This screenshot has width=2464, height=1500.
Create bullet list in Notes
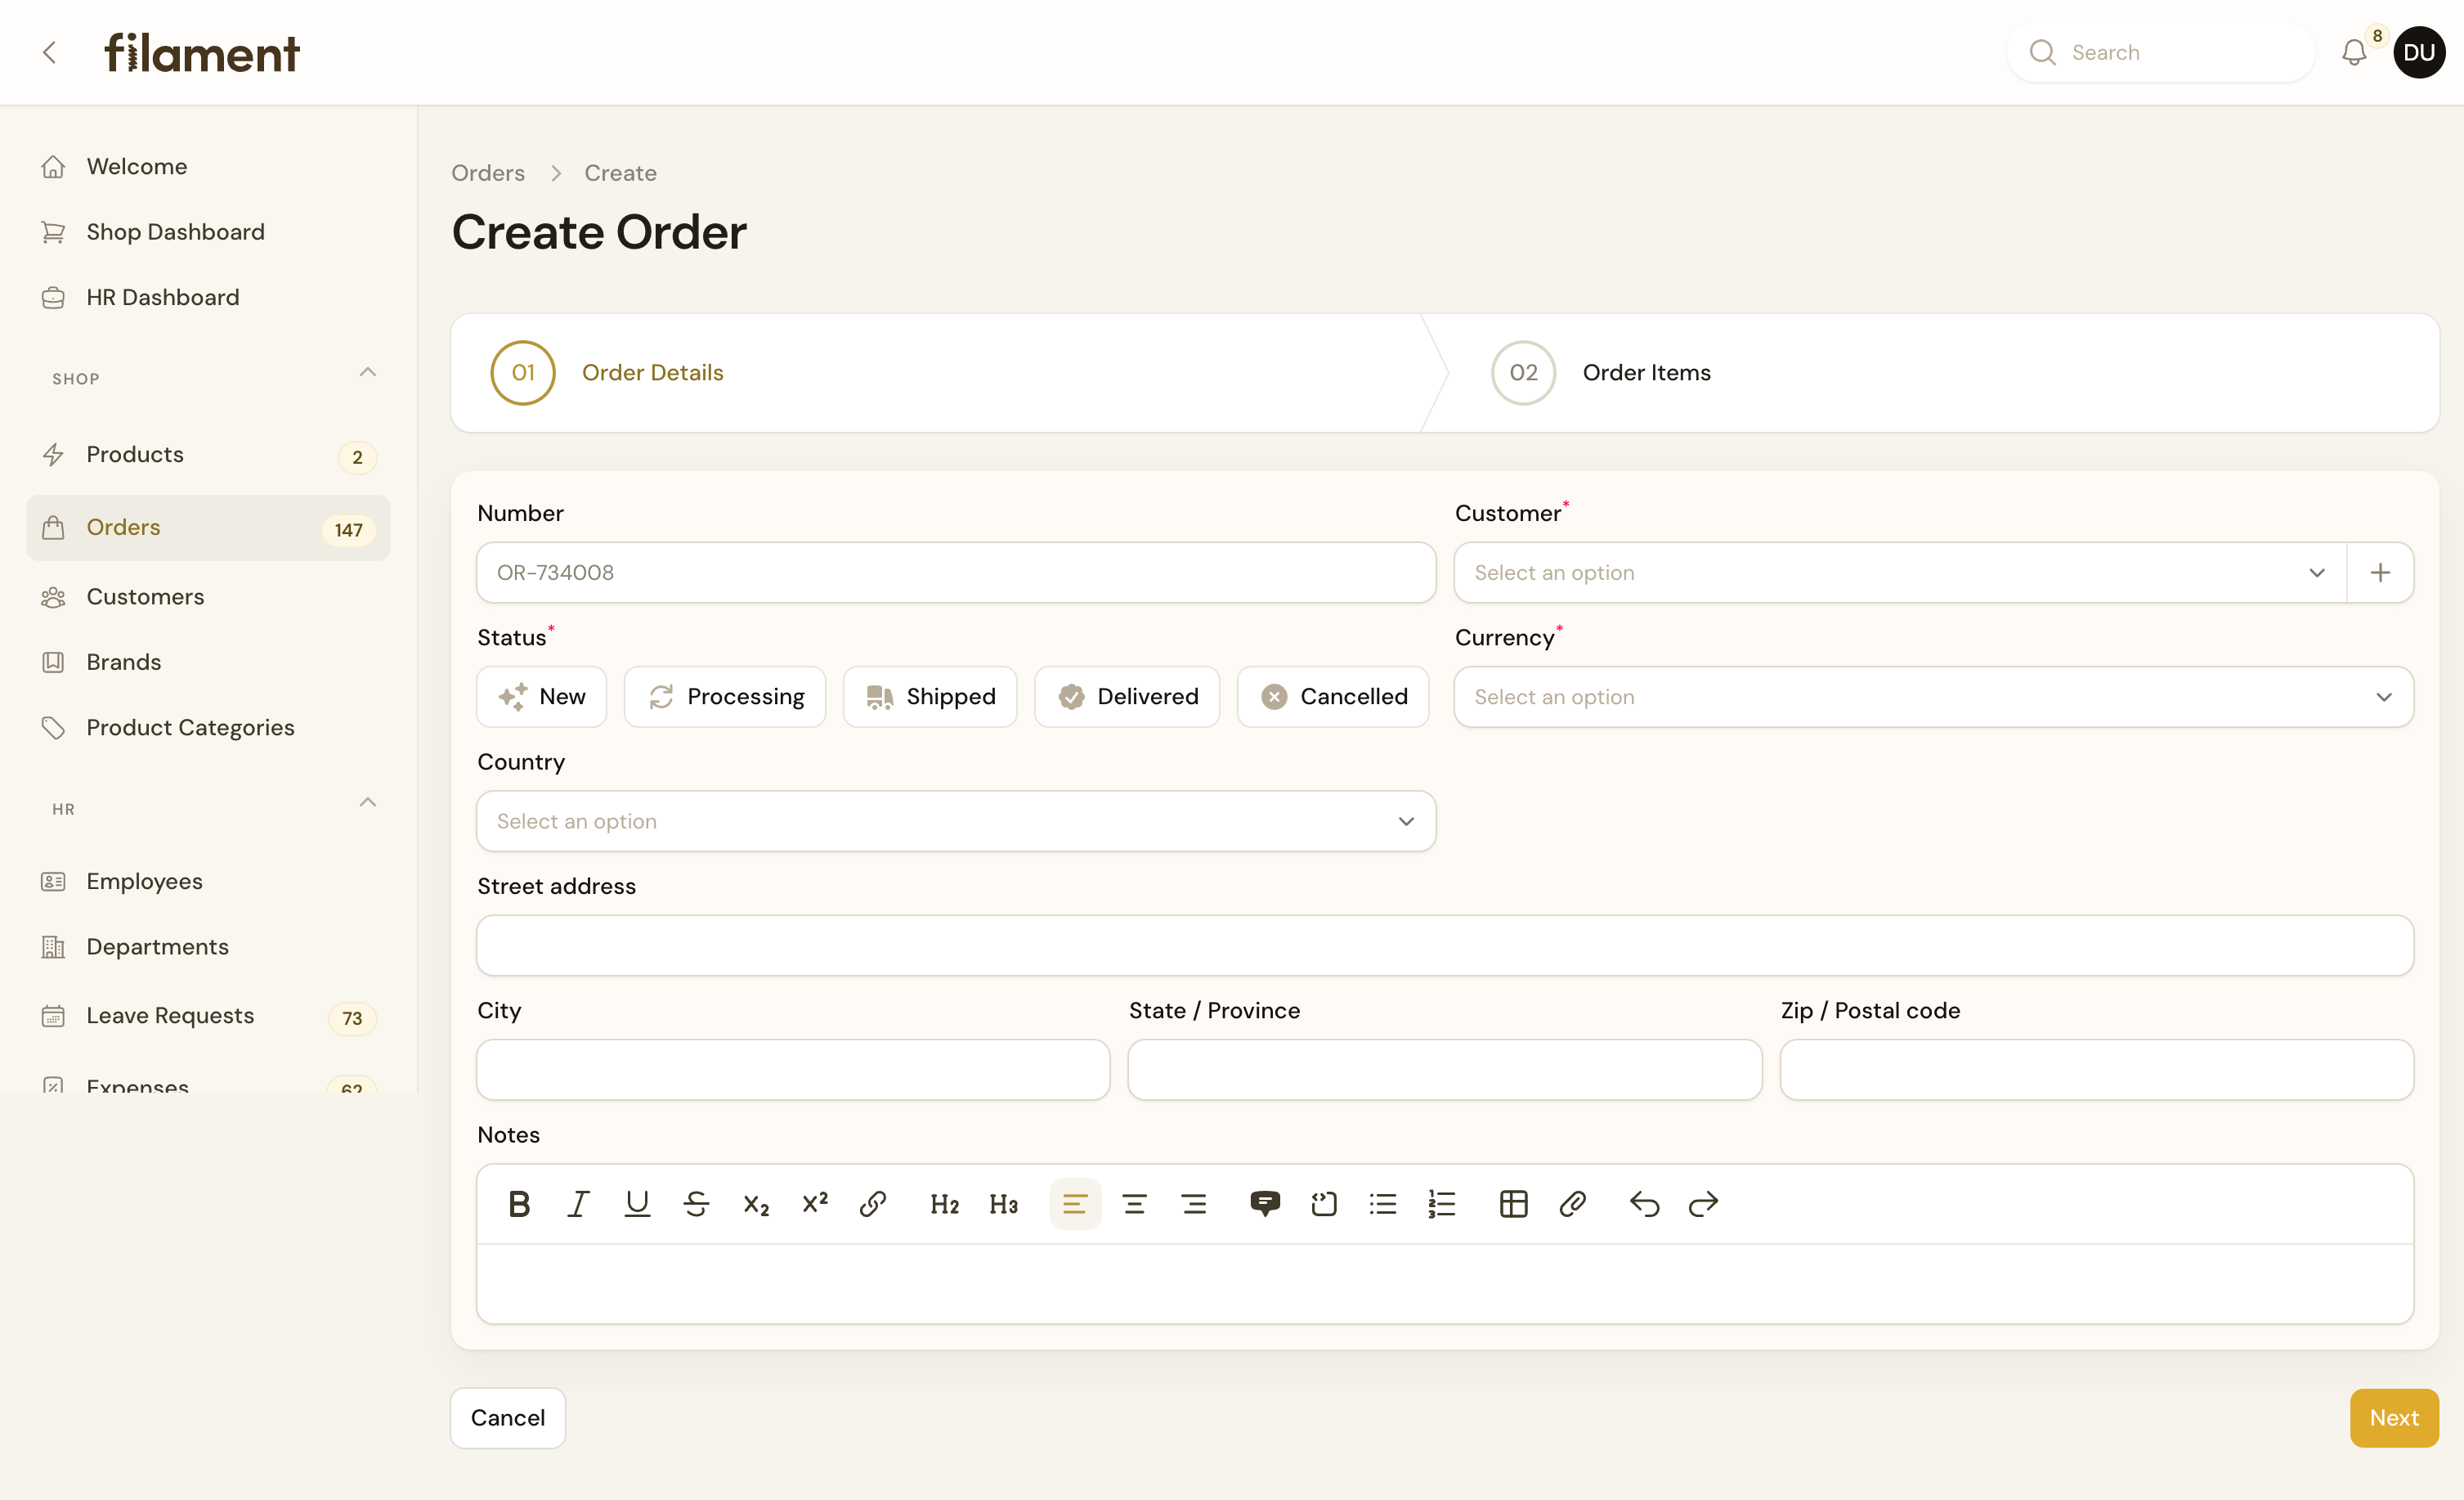pyautogui.click(x=1383, y=1204)
